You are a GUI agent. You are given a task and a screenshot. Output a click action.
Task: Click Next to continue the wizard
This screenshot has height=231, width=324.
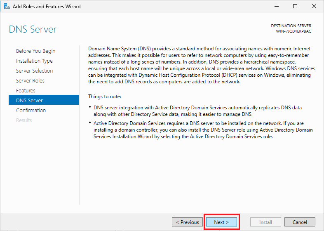221,222
